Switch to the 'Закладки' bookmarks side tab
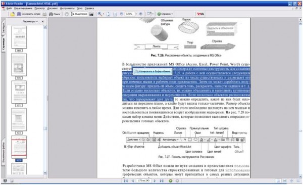The height and width of the screenshot is (185, 303). click(4, 29)
